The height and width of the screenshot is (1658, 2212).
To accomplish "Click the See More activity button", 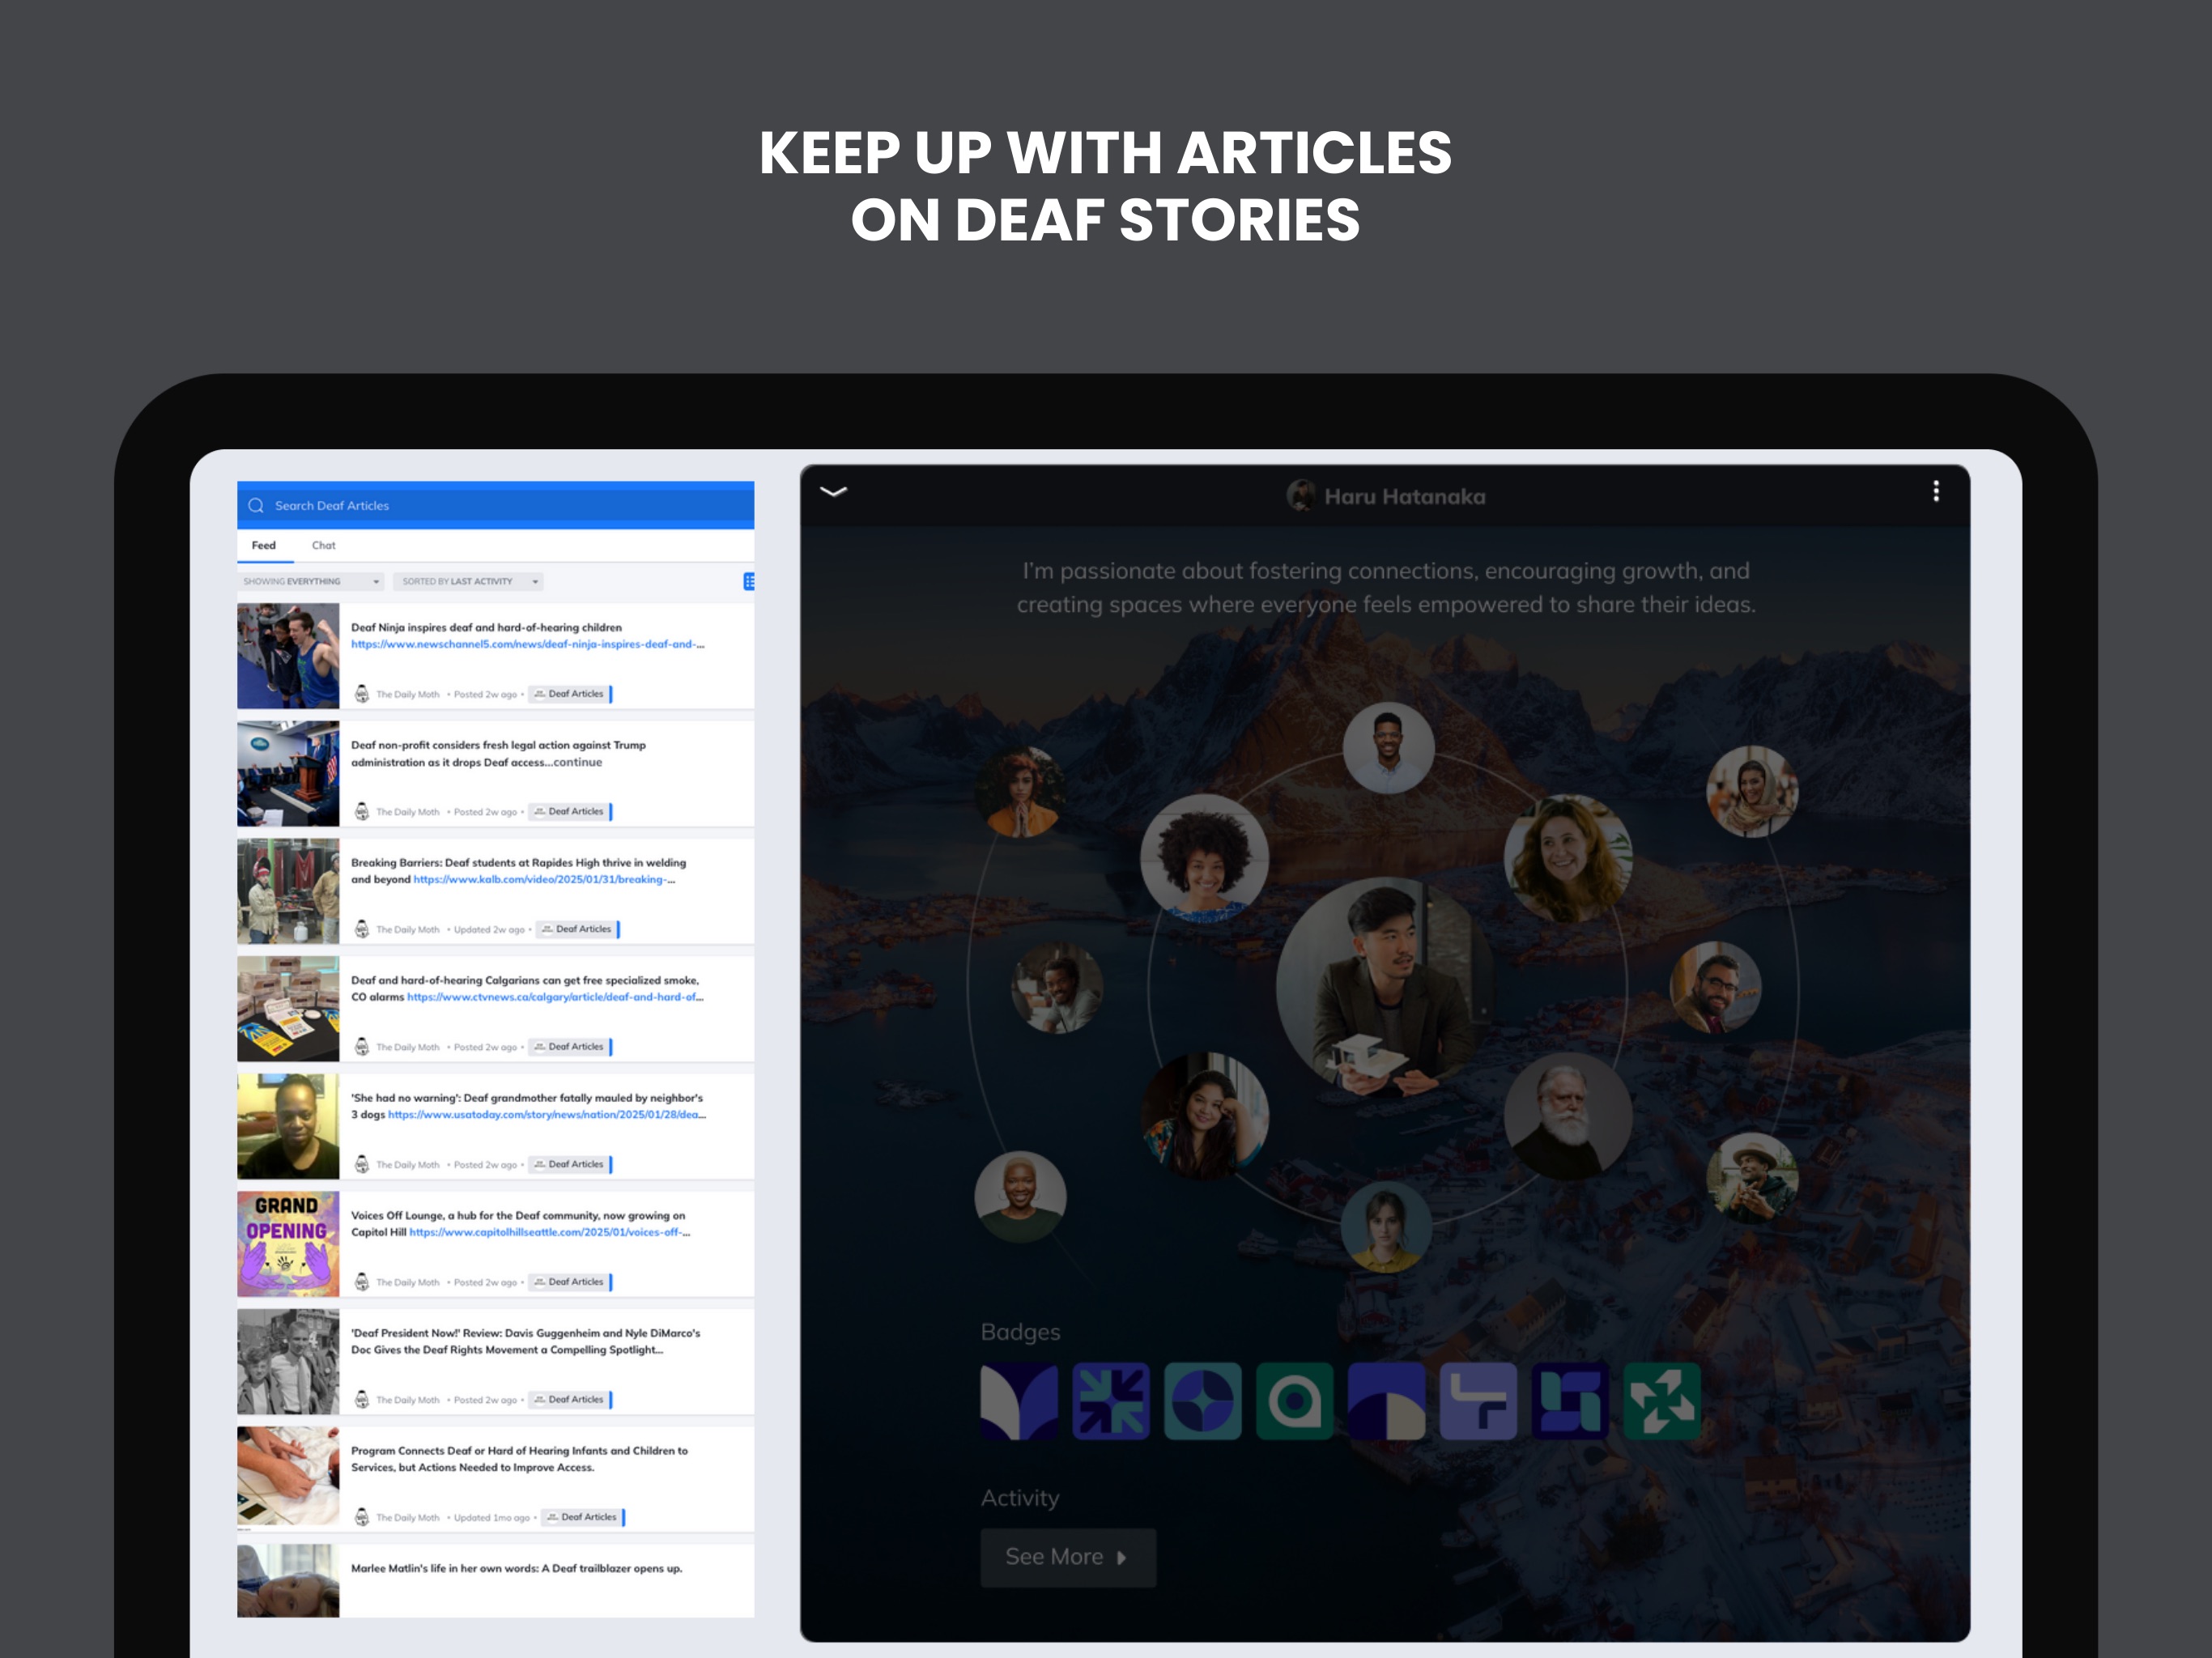I will (1068, 1556).
